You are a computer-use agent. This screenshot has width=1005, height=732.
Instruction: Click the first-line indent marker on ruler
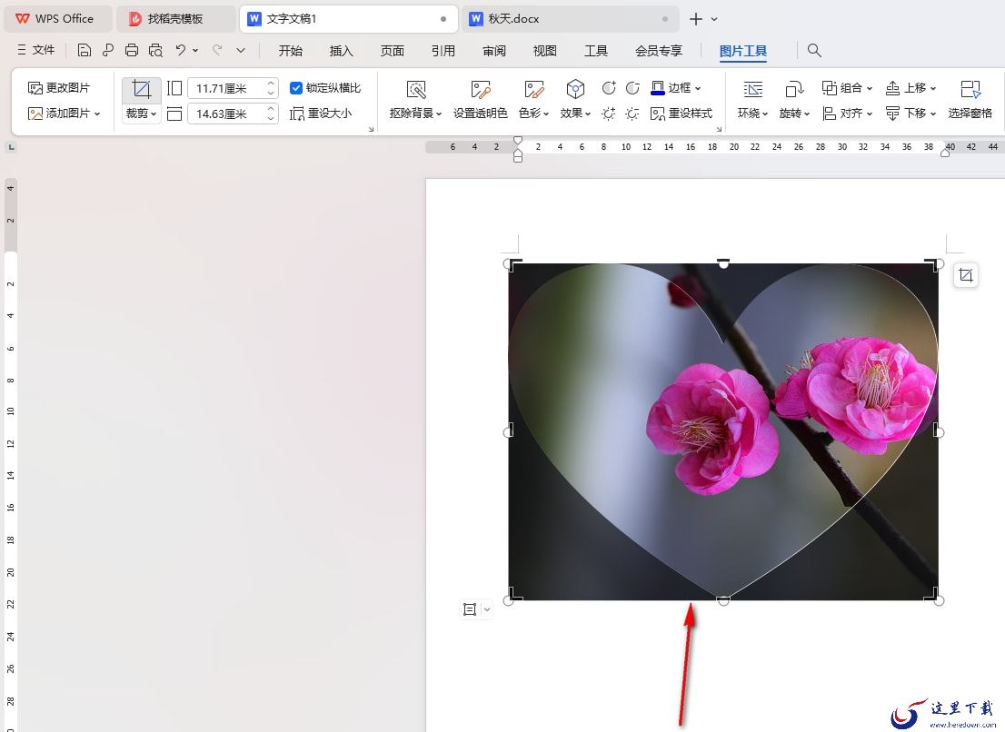pos(518,140)
